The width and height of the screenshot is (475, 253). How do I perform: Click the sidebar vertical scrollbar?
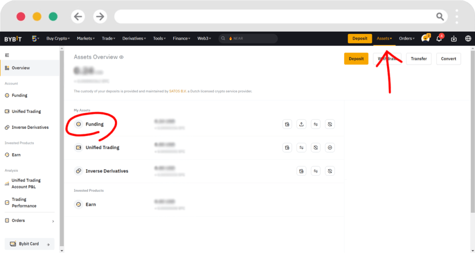click(62, 149)
